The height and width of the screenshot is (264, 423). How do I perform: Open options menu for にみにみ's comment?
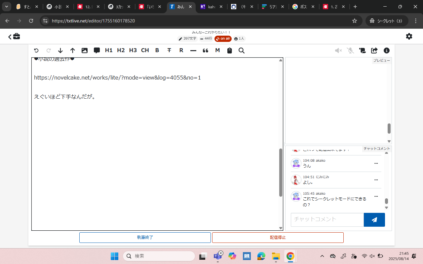[x=376, y=180]
